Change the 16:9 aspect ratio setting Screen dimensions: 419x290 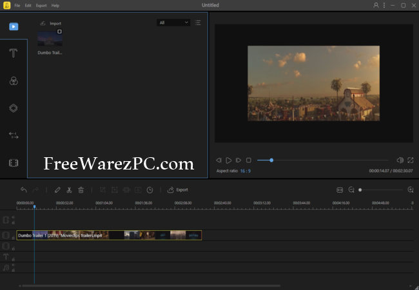246,171
